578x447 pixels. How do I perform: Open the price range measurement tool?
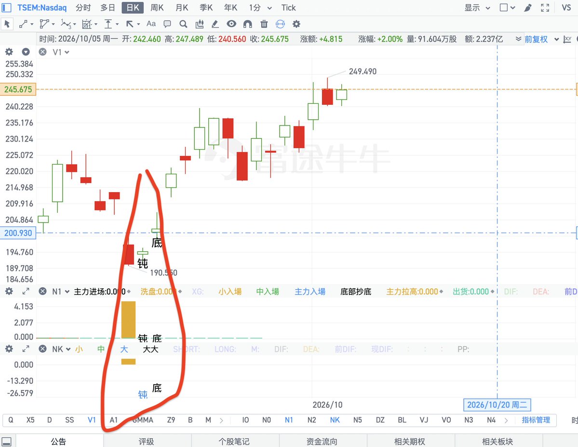coord(108,24)
